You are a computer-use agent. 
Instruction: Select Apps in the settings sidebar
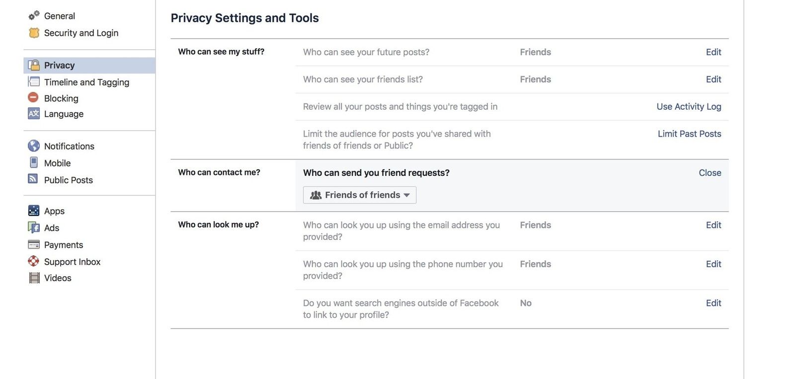(54, 211)
